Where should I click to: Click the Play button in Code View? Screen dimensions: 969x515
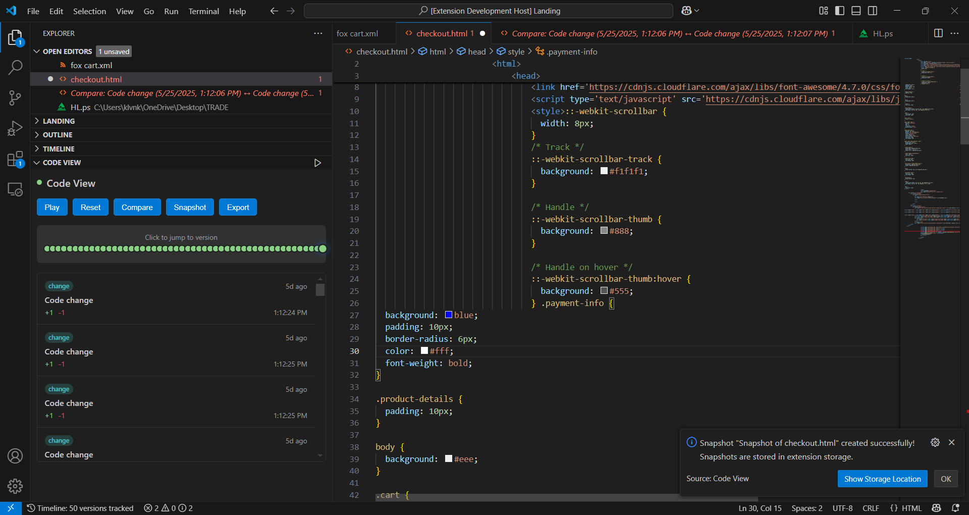coord(52,207)
